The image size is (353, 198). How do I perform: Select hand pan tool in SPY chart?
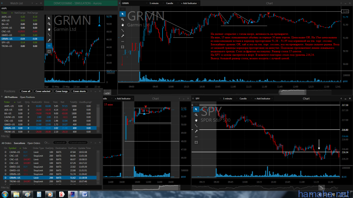[x=196, y=120]
